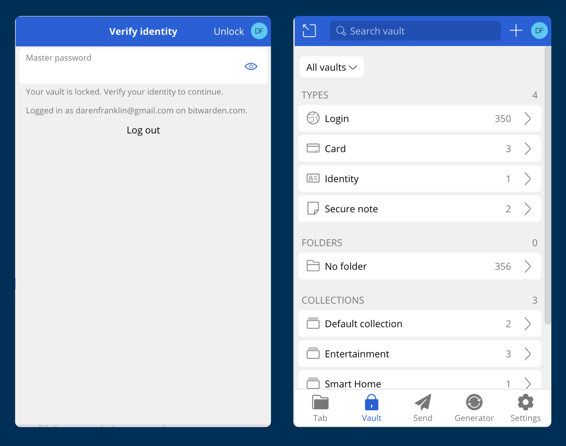Viewport: 566px width, 446px height.
Task: Click the Login globe icon
Action: pos(313,118)
